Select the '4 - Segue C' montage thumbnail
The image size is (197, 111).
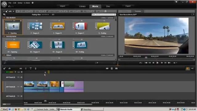80,26
